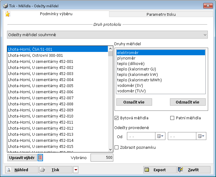Uncheck the Bytová měřidla checkbox
Screen dimensions: 216x177
[117, 118]
